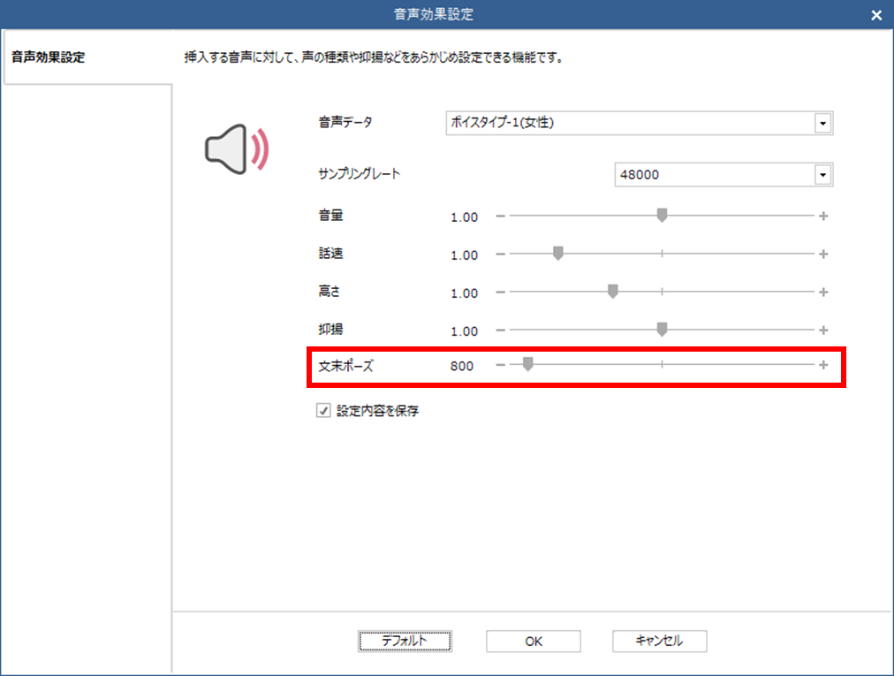Click the 抑揚 value 1.00
Screen dimensions: 894x676
[x=464, y=331]
